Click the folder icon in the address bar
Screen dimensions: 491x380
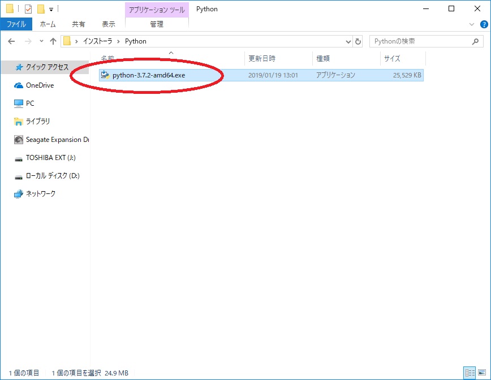[67, 41]
